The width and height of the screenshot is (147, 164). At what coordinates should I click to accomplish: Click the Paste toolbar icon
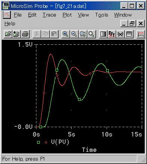coord(54,34)
